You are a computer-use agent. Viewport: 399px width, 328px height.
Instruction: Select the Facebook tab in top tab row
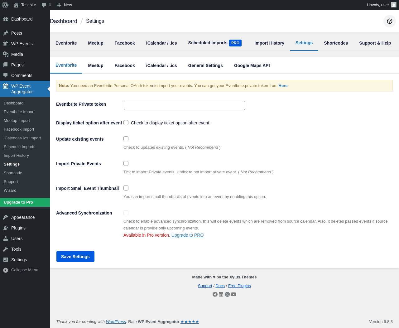pos(125,43)
